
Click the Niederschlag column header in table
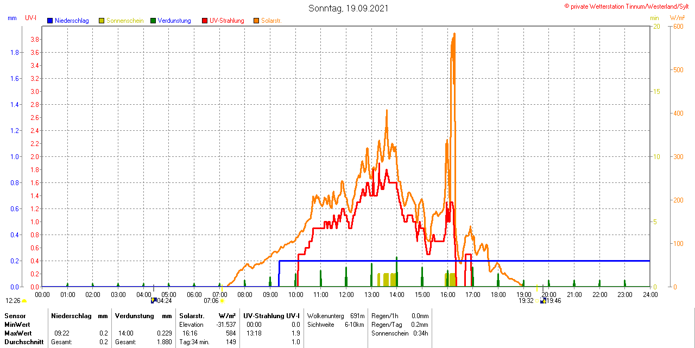(x=71, y=315)
